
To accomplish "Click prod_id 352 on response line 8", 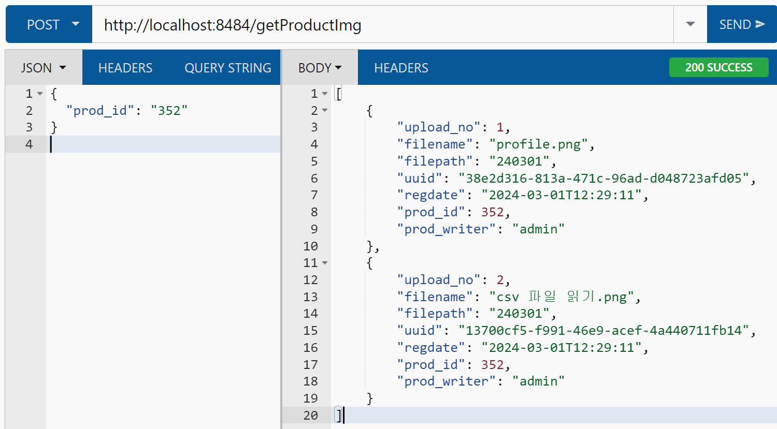I will click(493, 212).
